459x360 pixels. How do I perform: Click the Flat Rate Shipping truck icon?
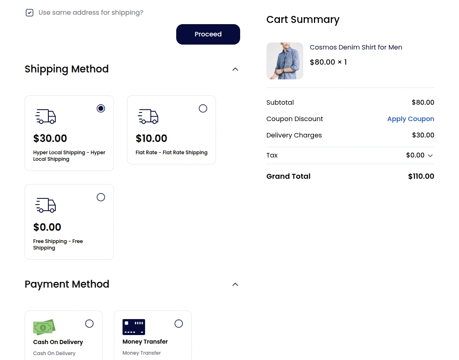point(148,117)
